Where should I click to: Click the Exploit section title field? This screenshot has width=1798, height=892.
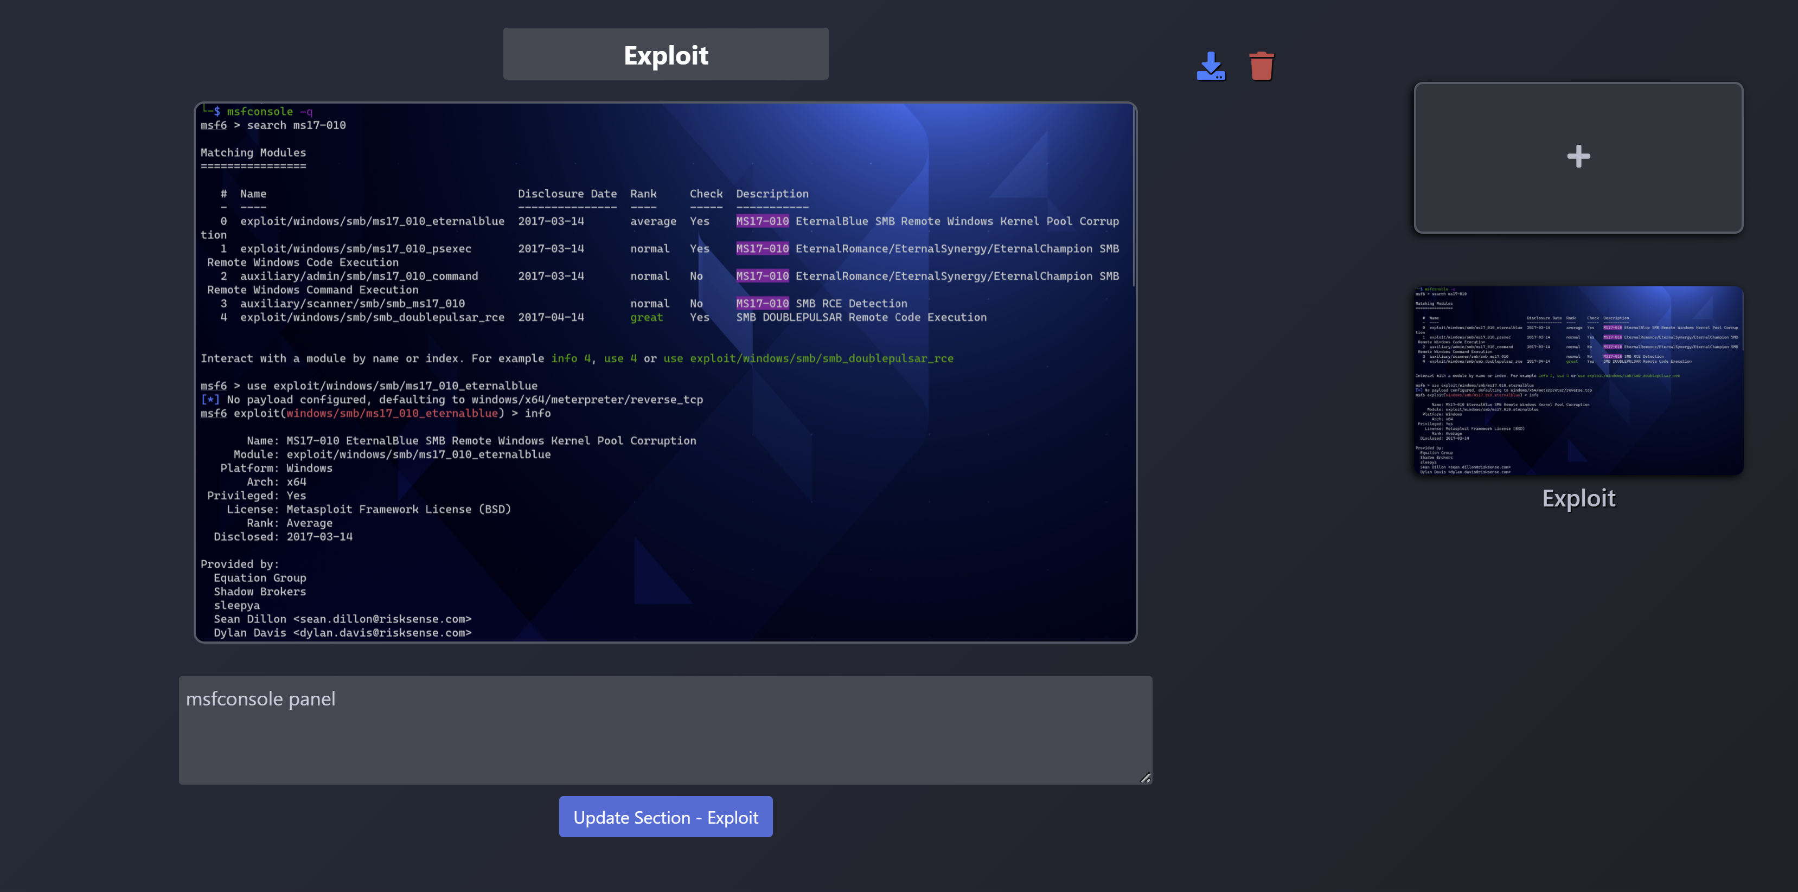tap(665, 54)
